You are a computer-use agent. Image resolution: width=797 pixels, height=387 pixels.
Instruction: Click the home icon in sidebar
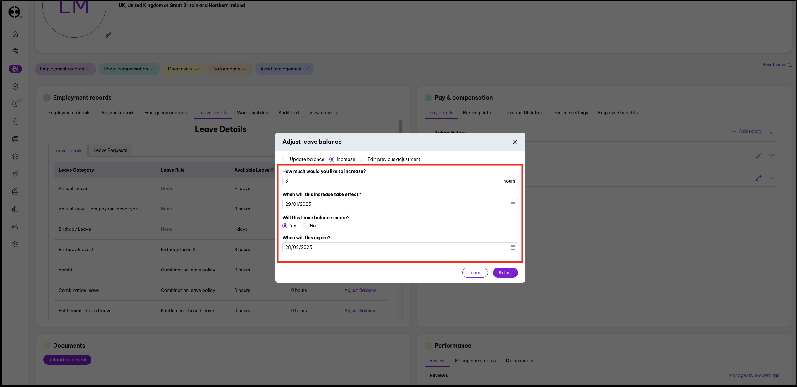click(x=15, y=34)
